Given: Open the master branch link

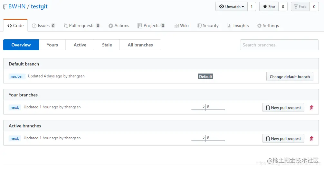Looking at the screenshot, I should pos(17,76).
